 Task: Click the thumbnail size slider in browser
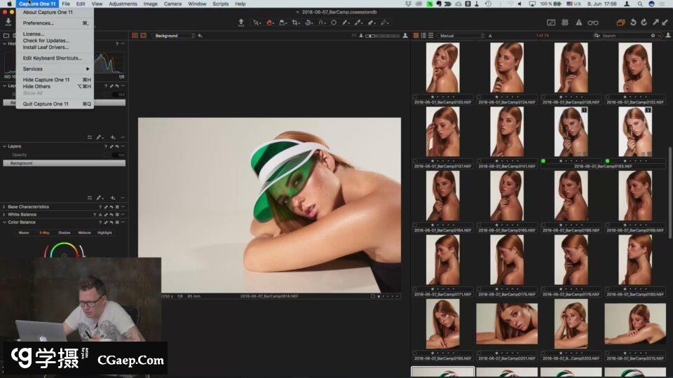click(382, 35)
